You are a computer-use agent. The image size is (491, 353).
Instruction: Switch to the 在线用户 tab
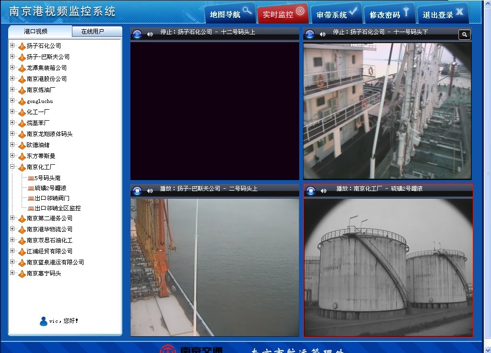(93, 32)
